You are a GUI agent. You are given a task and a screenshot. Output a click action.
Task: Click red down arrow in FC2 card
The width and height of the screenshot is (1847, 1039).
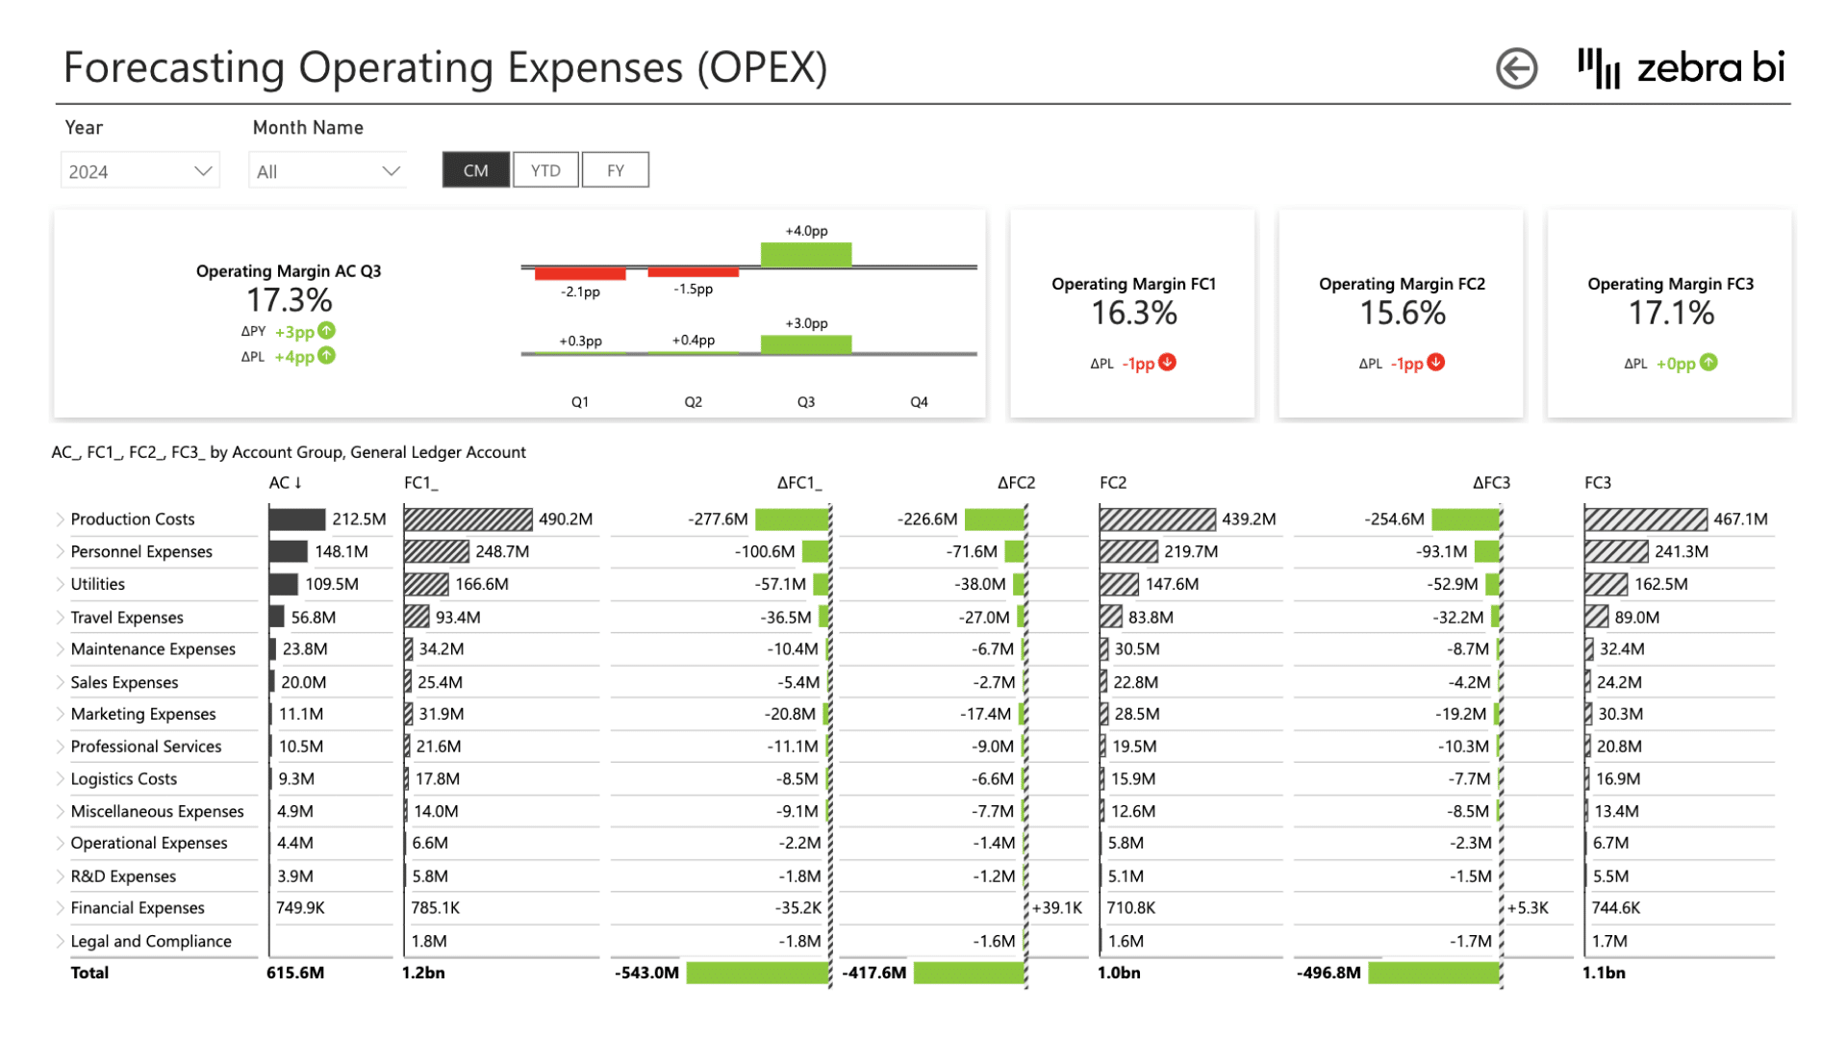coord(1435,363)
